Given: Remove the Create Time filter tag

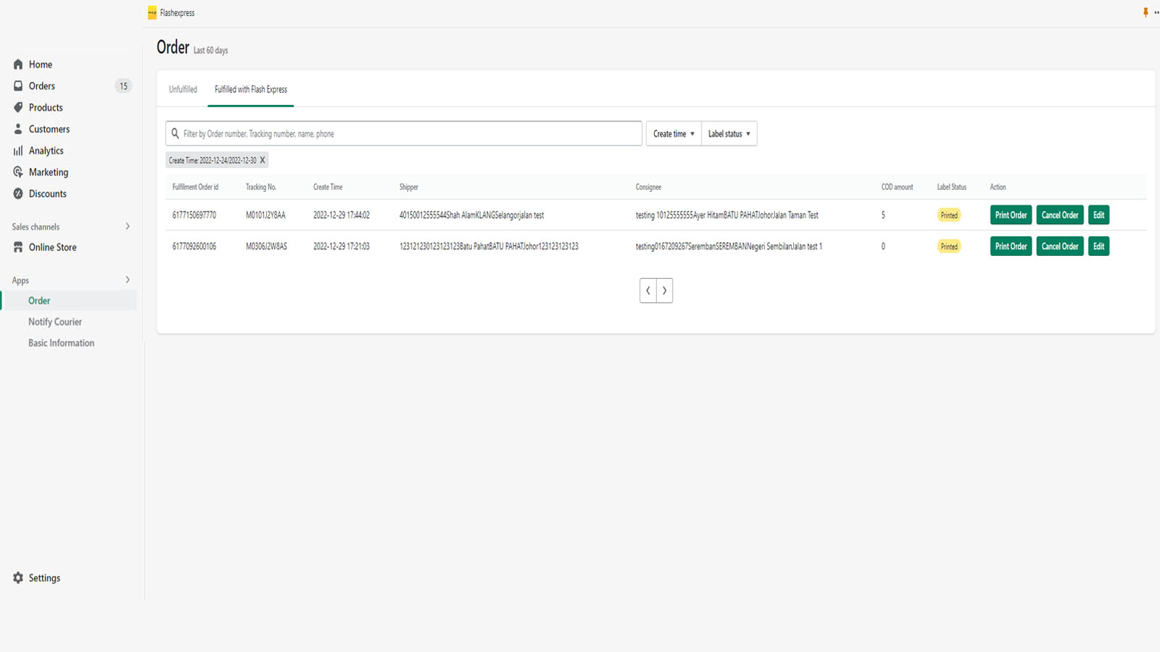Looking at the screenshot, I should point(262,160).
